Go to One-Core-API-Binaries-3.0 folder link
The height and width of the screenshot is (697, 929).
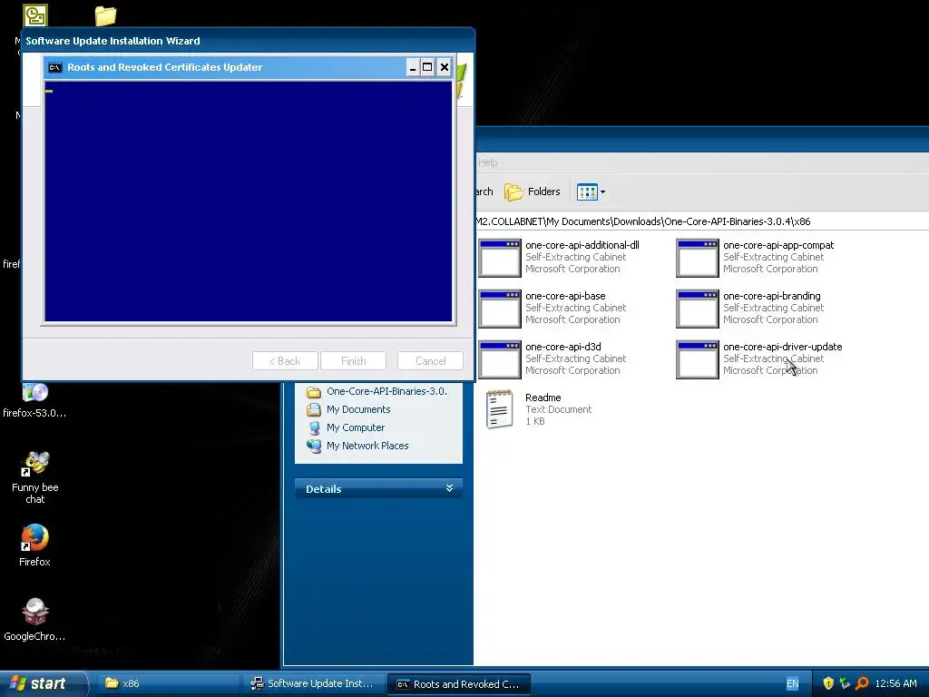pyautogui.click(x=386, y=391)
